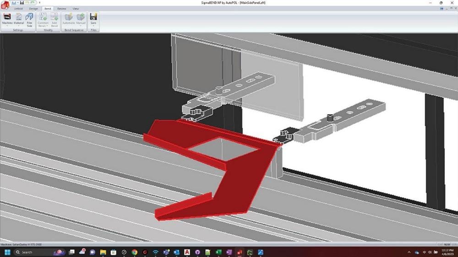Expand the Machine dropdown arrow
458x257 pixels.
7,26
